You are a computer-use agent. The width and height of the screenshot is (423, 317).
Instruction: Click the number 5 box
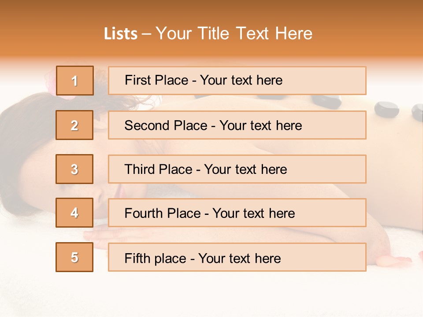coord(74,257)
